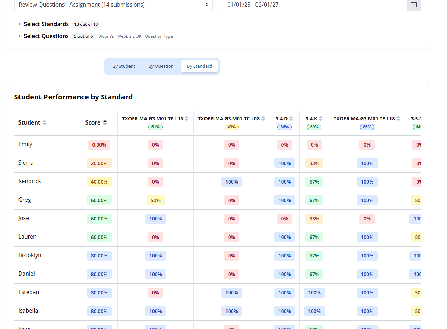Click Jose's 0% in 3.4.D column

(x=285, y=219)
